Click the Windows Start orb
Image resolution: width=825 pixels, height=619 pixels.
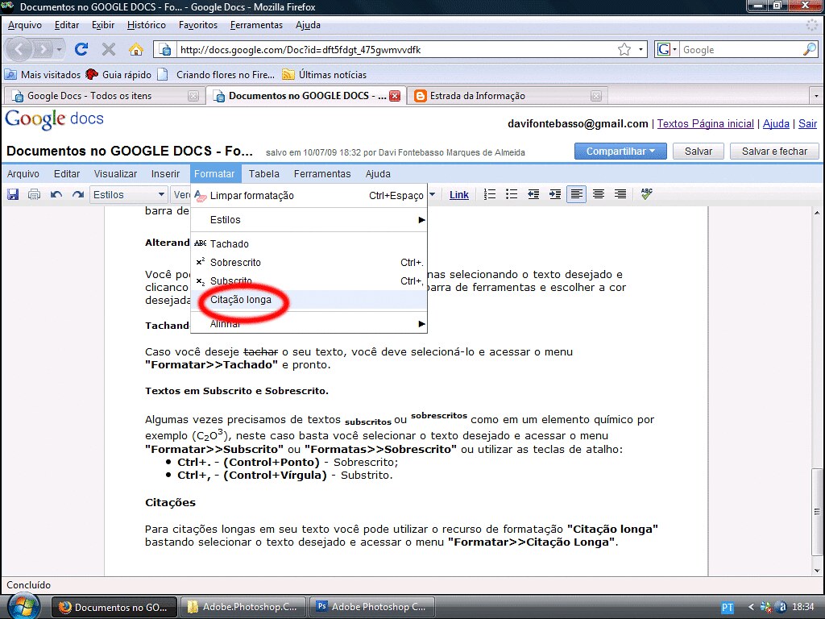[23, 606]
